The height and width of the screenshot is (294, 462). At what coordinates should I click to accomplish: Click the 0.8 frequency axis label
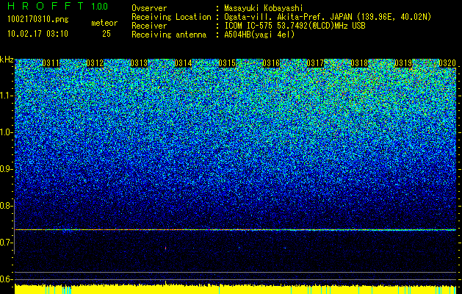pos(6,206)
